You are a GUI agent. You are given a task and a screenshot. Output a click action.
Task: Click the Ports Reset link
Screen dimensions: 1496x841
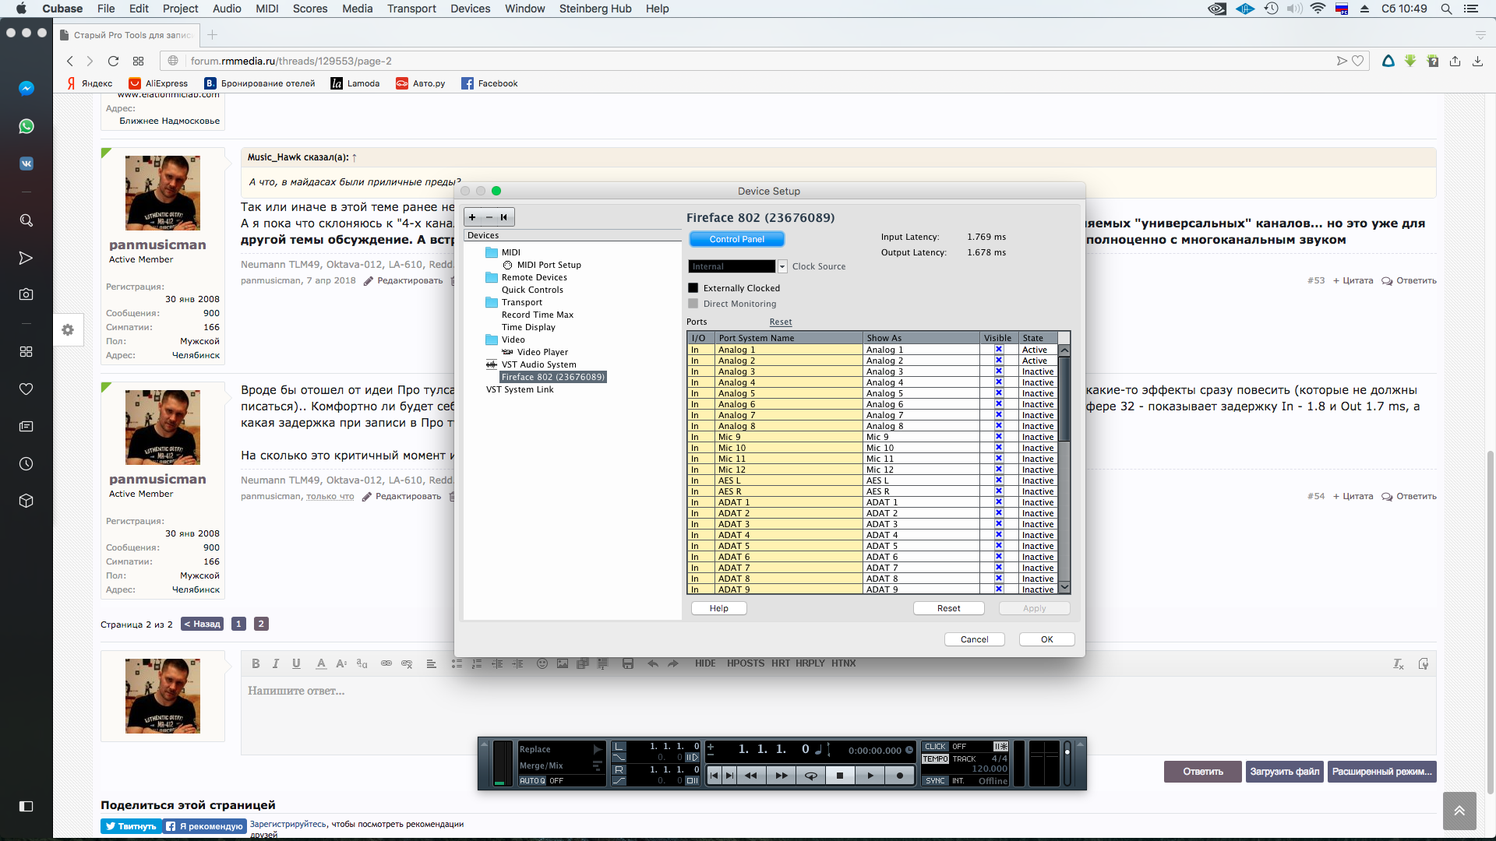coord(780,322)
